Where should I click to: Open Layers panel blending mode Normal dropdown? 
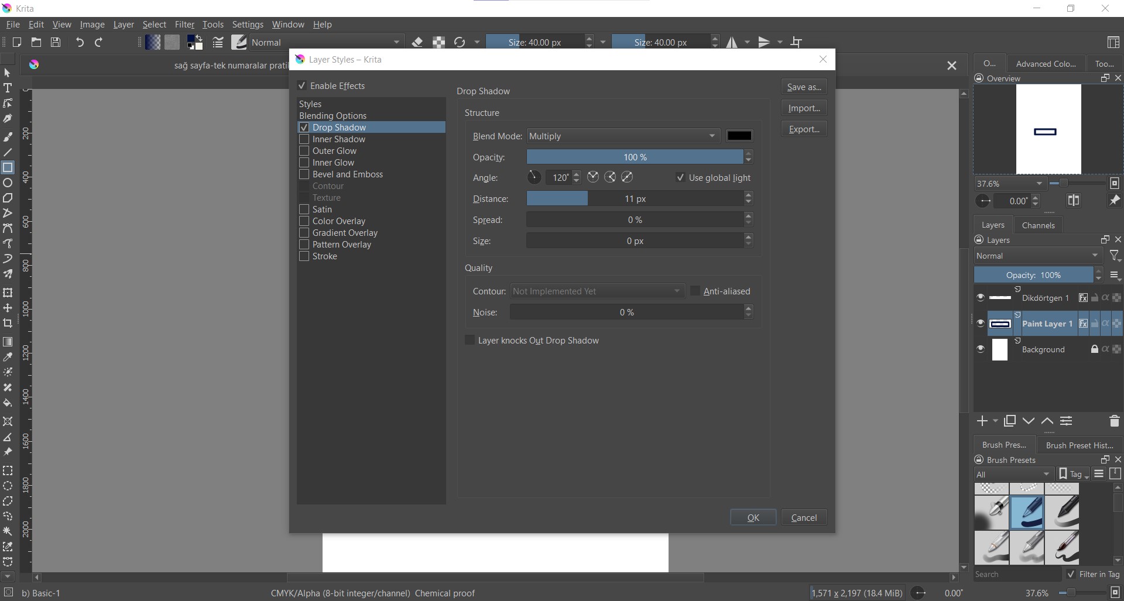[1037, 256]
